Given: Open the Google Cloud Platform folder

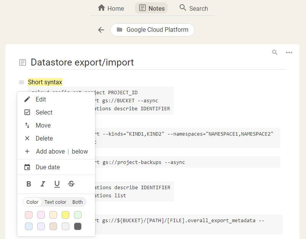Looking at the screenshot, I should [152, 30].
